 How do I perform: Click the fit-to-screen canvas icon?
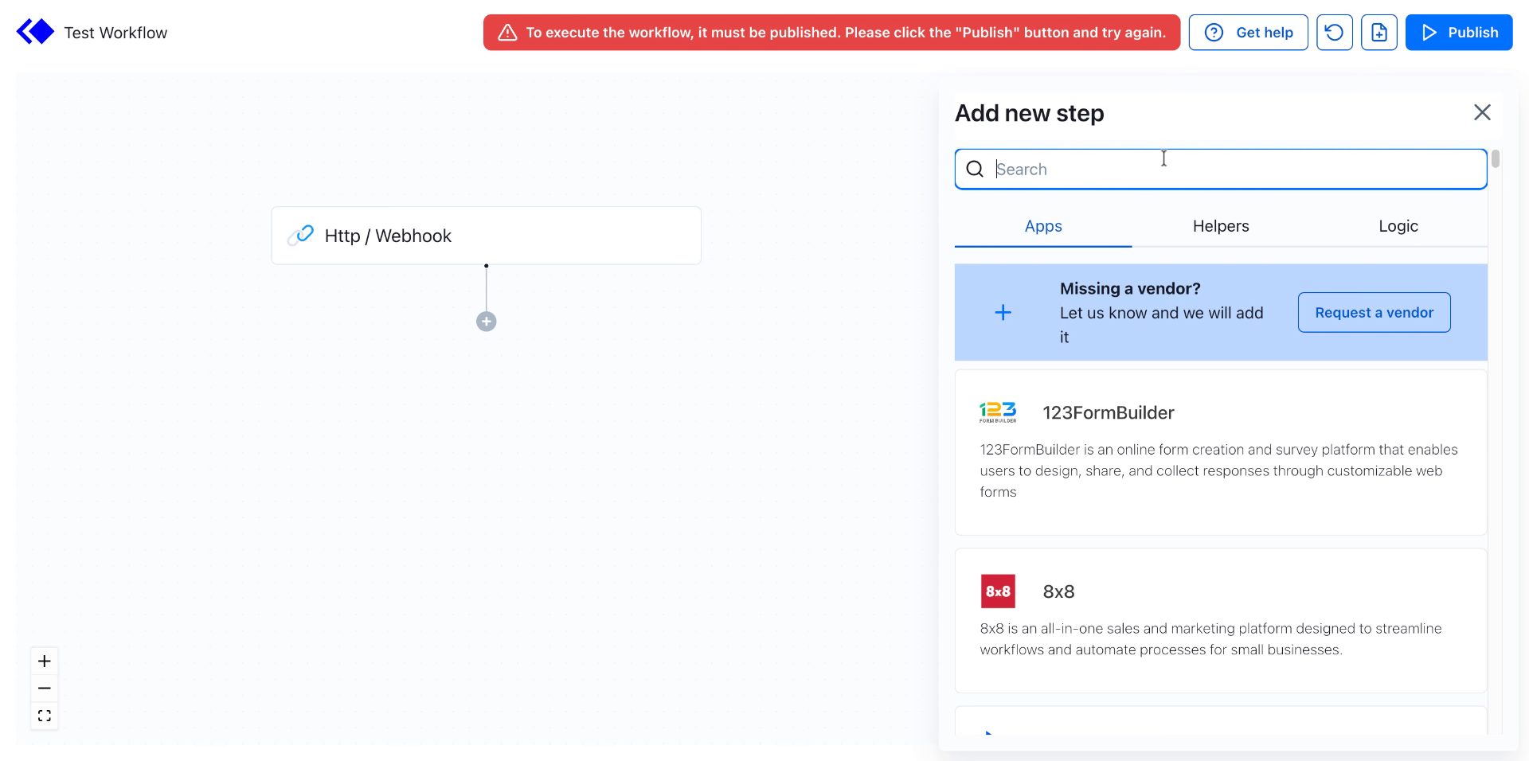[x=44, y=716]
